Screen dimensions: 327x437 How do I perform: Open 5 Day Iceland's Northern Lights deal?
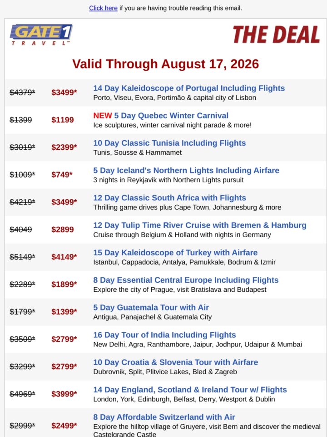(x=186, y=170)
